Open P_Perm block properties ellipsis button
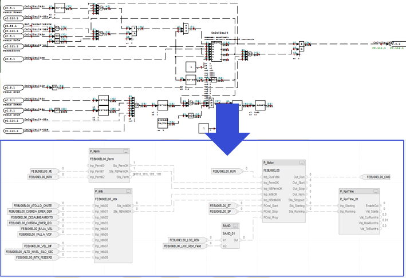The height and width of the screenshot is (278, 406). pos(126,151)
